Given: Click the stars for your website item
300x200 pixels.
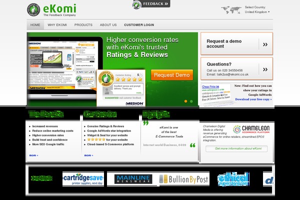Looking at the screenshot, I should coord(107,139).
